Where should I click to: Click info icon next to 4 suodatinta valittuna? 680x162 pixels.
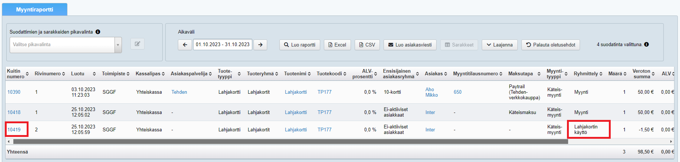tap(646, 44)
